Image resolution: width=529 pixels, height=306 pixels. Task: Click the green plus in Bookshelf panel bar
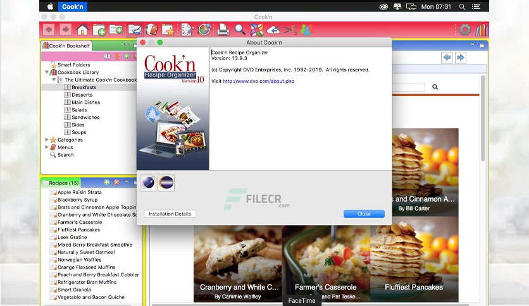[127, 56]
